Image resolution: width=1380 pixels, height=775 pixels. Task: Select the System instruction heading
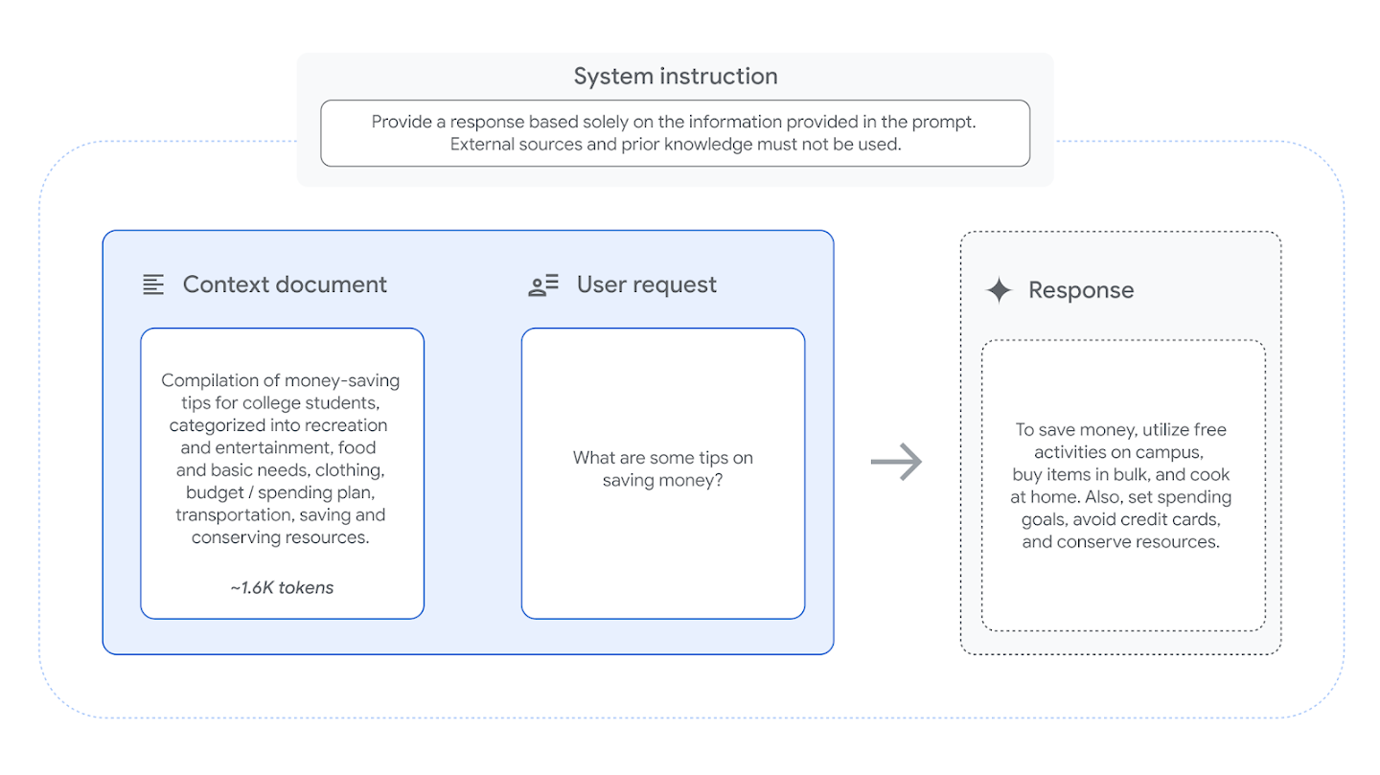pos(675,77)
